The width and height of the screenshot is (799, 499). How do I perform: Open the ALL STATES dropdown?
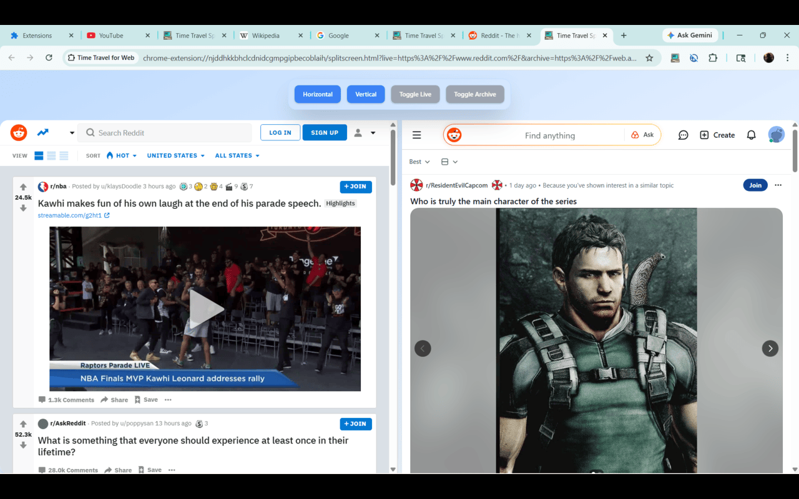coord(237,155)
